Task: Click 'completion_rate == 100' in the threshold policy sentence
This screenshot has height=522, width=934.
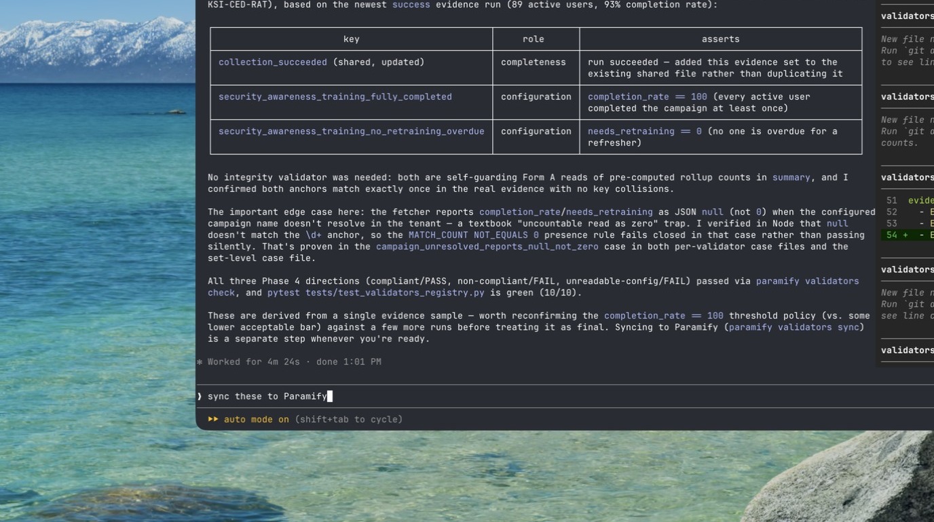Action: click(x=664, y=316)
